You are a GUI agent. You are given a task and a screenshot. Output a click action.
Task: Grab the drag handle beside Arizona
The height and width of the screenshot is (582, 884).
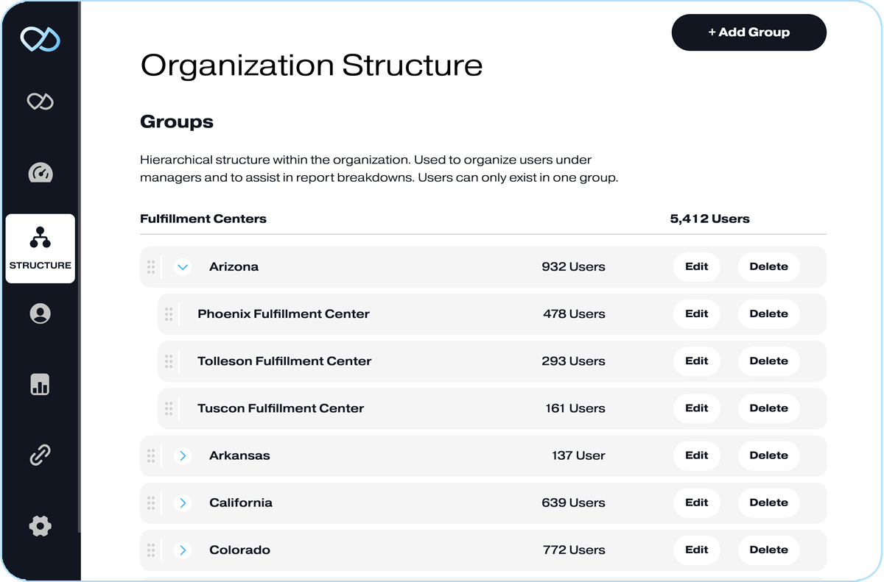151,267
